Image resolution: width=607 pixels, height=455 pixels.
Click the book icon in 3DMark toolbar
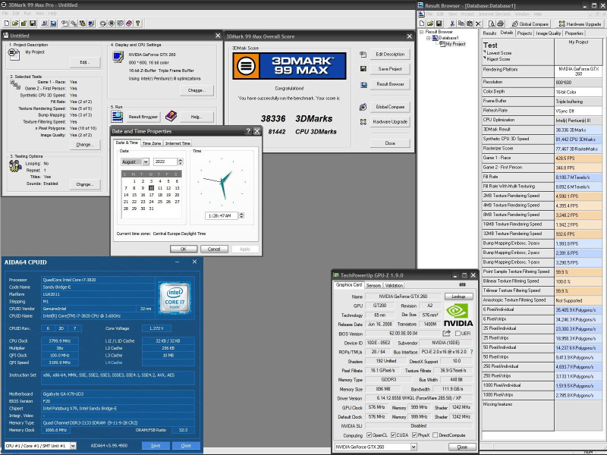(x=129, y=24)
